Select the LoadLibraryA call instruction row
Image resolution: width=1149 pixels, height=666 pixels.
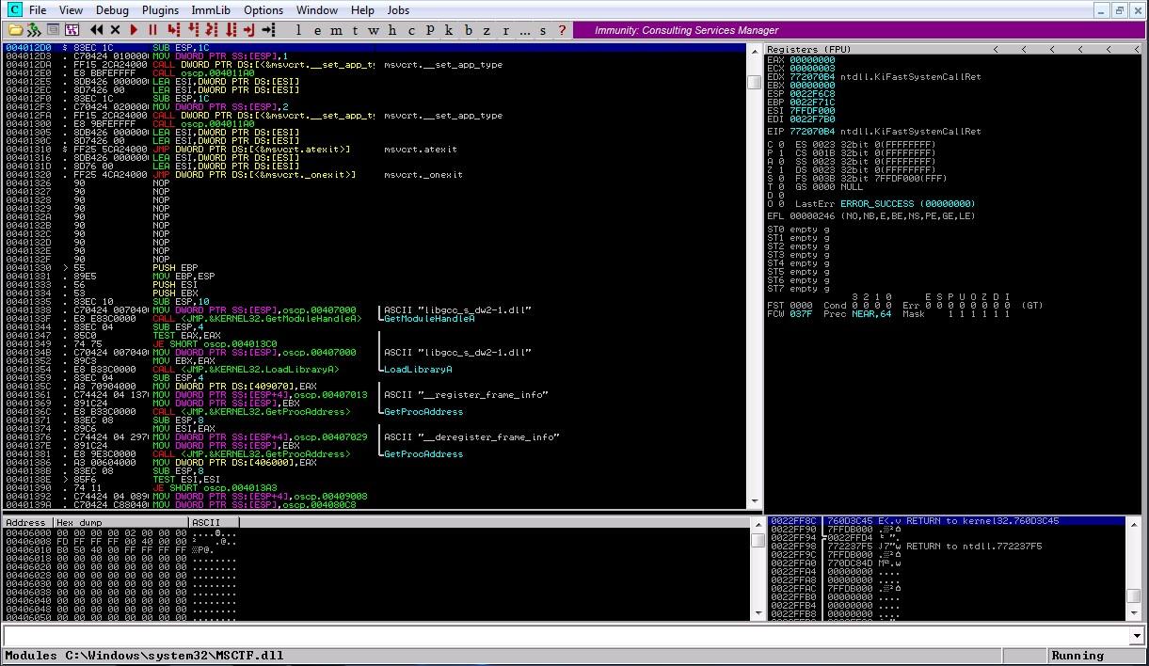(376, 370)
